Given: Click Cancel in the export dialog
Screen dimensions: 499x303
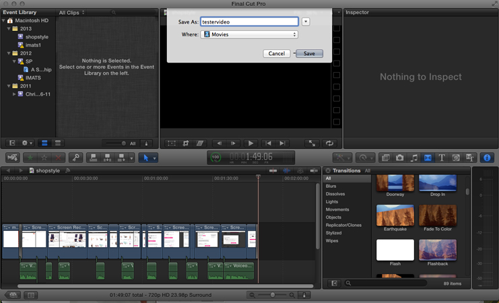Looking at the screenshot, I should [x=277, y=53].
